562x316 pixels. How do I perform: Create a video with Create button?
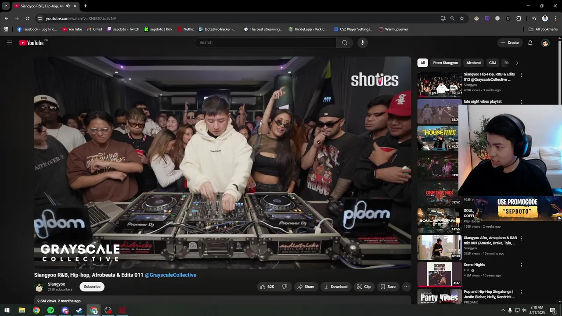point(510,43)
